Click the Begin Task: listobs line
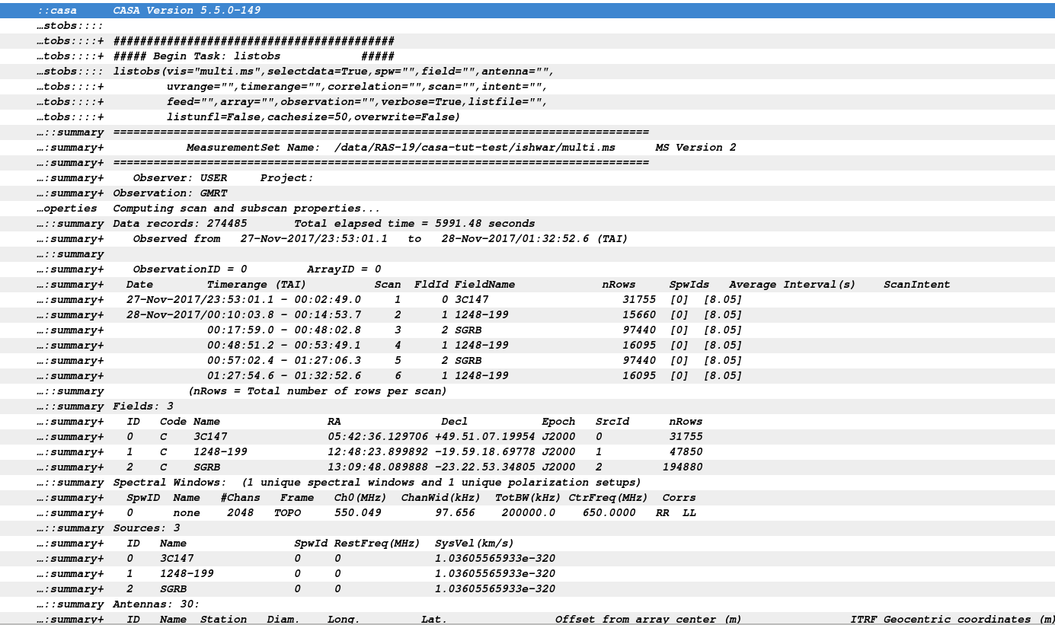The height and width of the screenshot is (625, 1055). tap(527, 56)
